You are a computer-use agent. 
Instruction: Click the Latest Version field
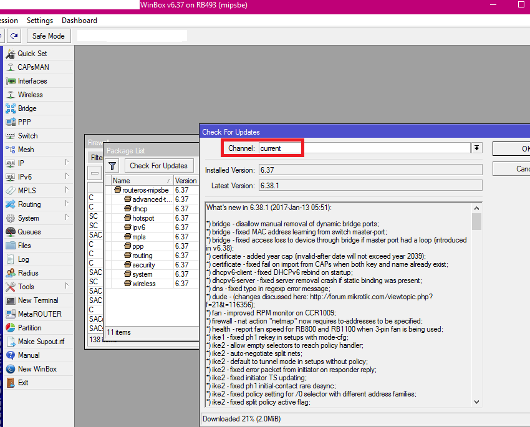point(370,186)
